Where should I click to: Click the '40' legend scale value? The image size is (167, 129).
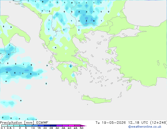click(70, 128)
